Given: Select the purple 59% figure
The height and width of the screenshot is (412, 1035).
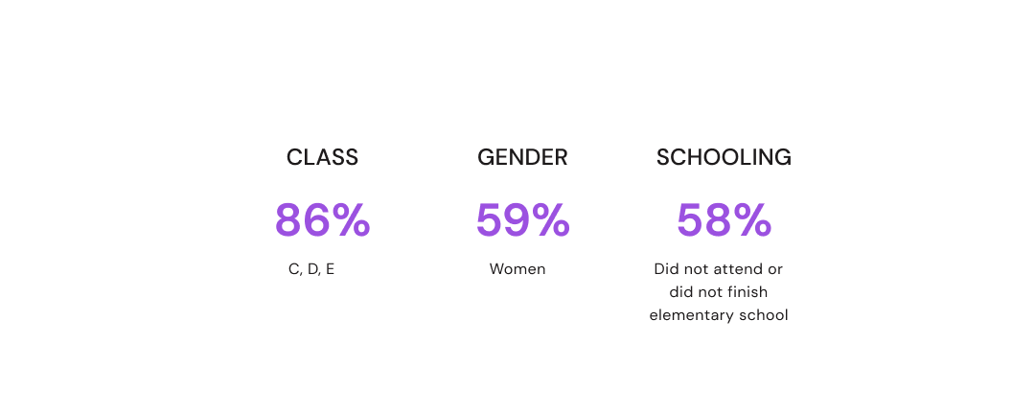Looking at the screenshot, I should pos(522,220).
